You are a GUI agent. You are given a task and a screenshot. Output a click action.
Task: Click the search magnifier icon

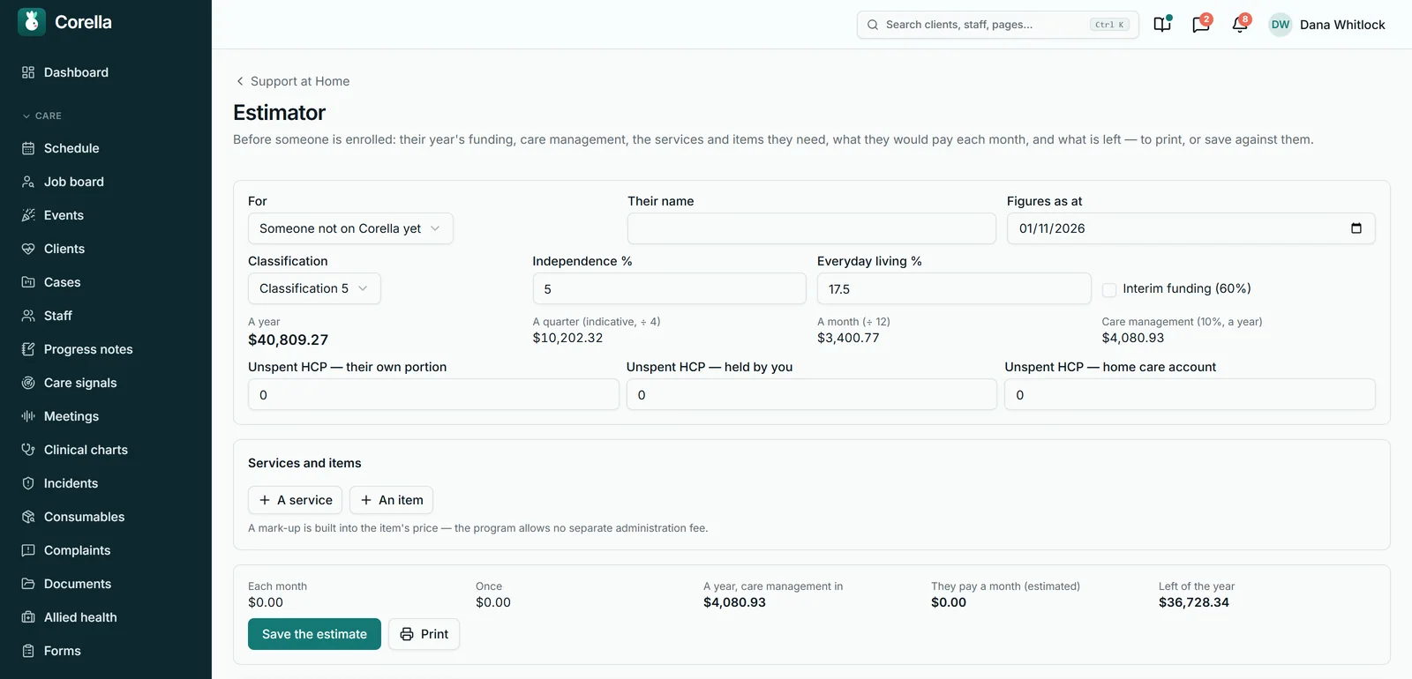tap(873, 25)
